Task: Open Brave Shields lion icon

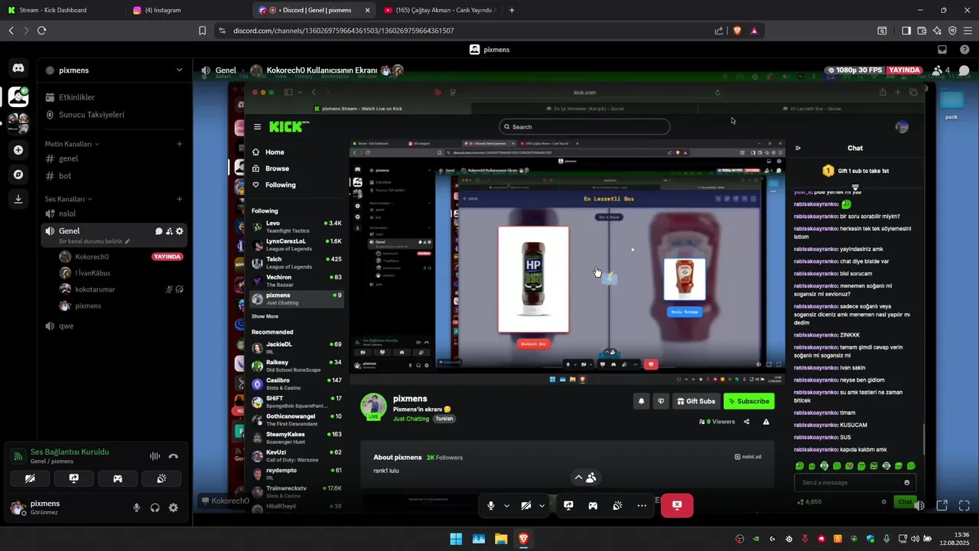Action: [x=737, y=31]
